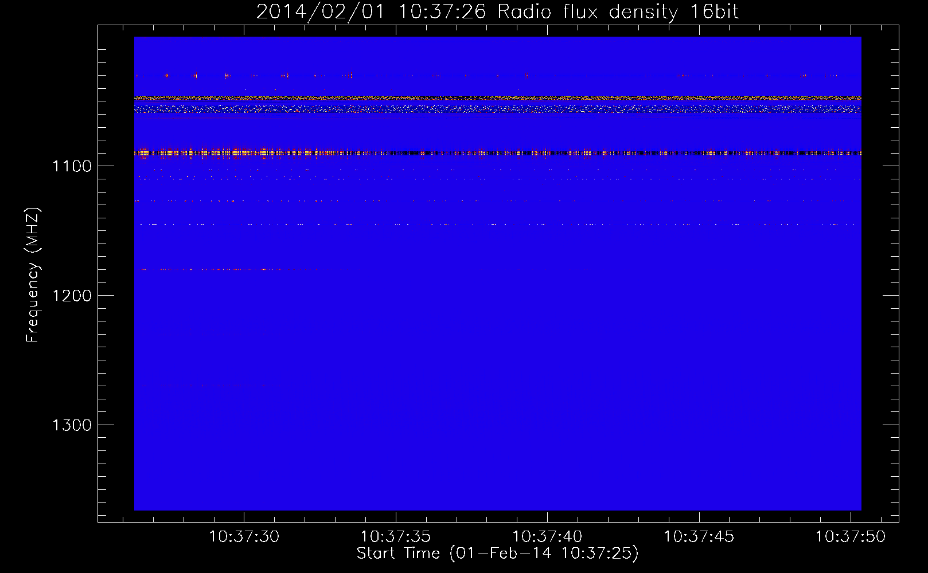Click the x-axis tick label '10:37:35'
The image size is (928, 573).
[396, 537]
